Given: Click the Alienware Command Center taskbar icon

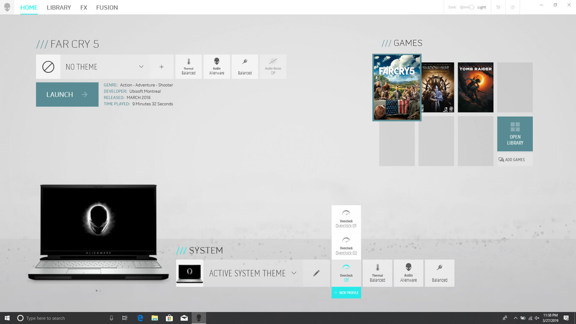Looking at the screenshot, I should click(x=199, y=318).
